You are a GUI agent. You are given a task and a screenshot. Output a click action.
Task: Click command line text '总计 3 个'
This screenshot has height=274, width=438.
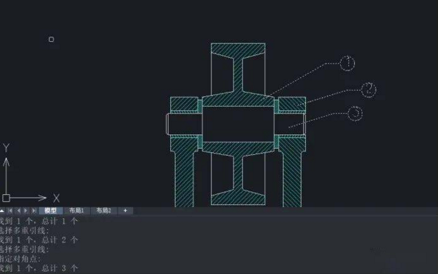click(59, 268)
